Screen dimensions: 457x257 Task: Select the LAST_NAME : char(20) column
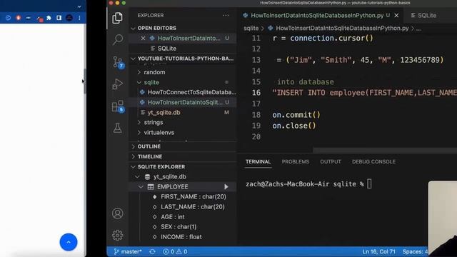193,207
